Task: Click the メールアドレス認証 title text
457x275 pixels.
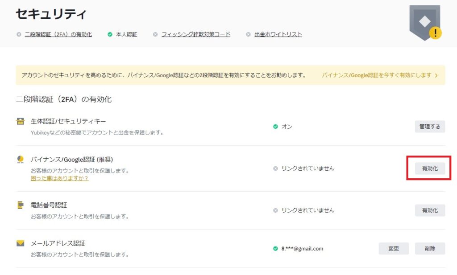Action: tap(58, 243)
